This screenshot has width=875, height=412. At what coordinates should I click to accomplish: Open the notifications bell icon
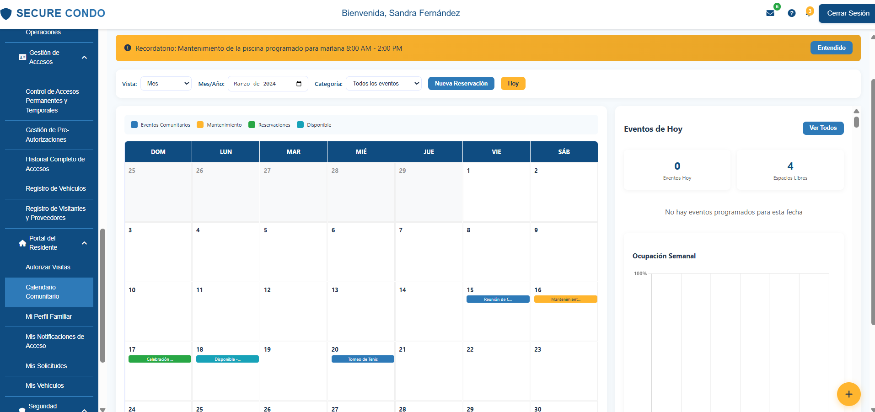click(809, 13)
